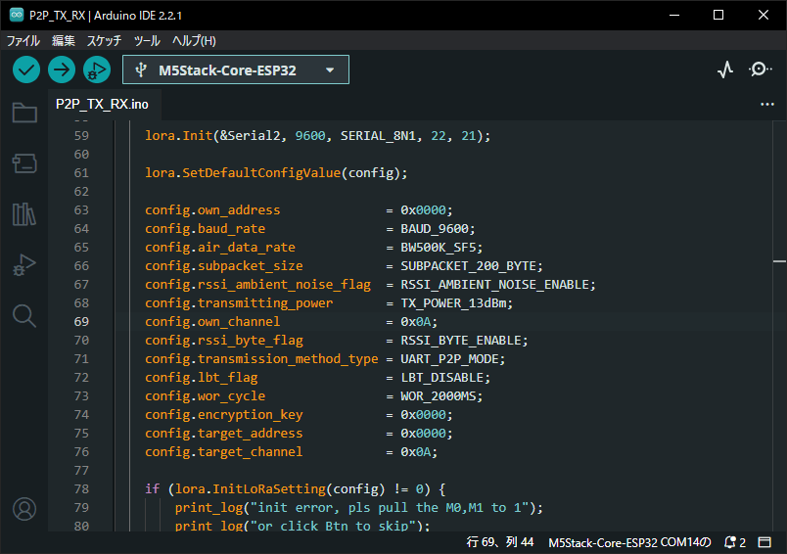The image size is (787, 554).
Task: Click line and column indicator 行 69、列 44
Action: tap(500, 542)
